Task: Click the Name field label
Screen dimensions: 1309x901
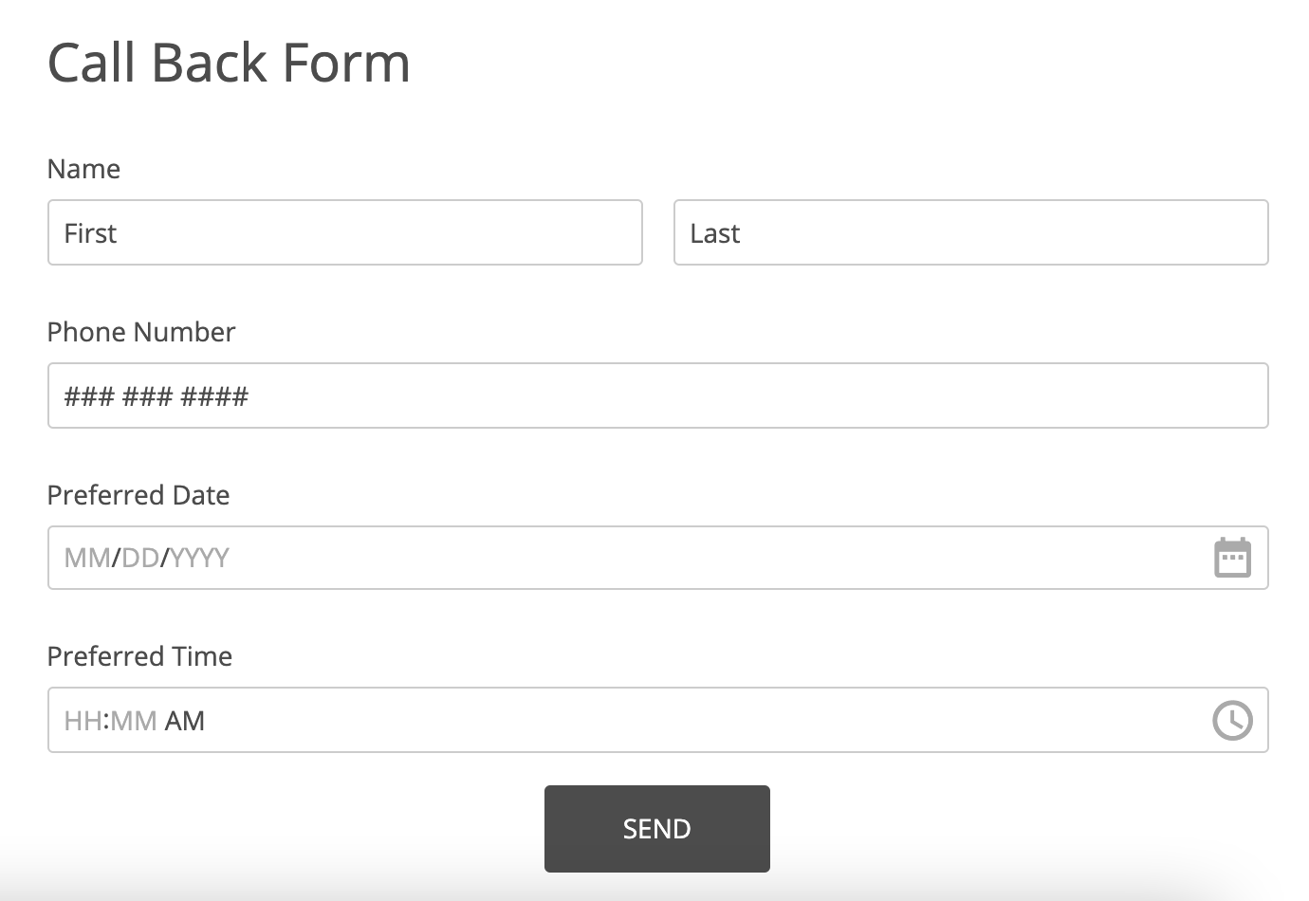Action: click(83, 169)
